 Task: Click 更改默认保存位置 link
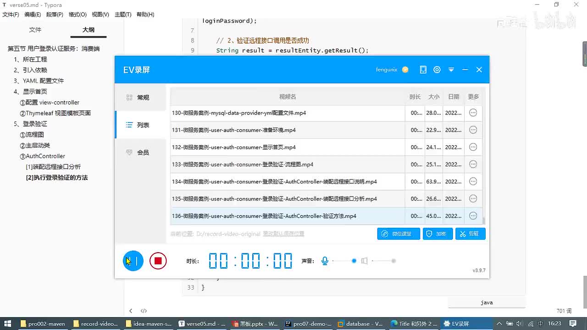click(283, 234)
